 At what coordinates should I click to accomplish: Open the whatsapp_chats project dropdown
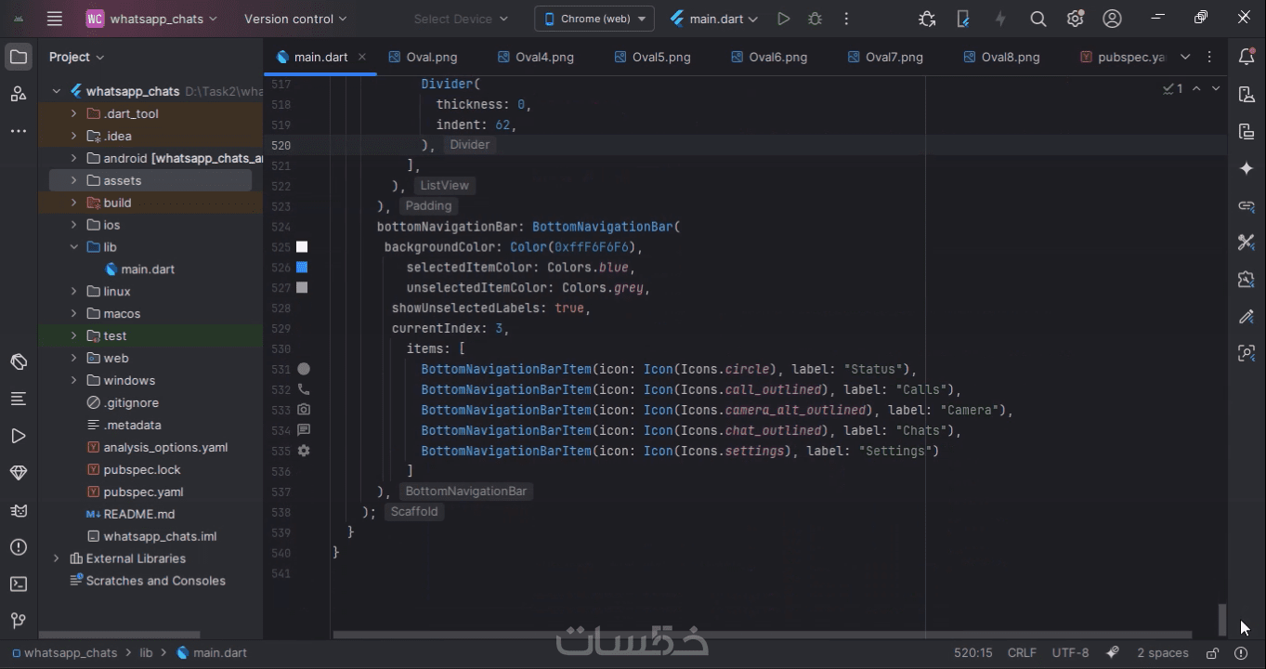151,19
